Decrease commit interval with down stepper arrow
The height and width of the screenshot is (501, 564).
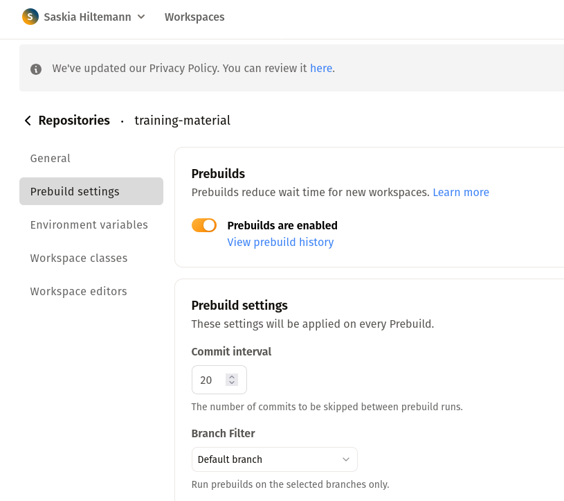tap(232, 383)
